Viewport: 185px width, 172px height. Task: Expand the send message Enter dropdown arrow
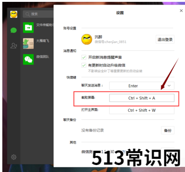(169, 86)
